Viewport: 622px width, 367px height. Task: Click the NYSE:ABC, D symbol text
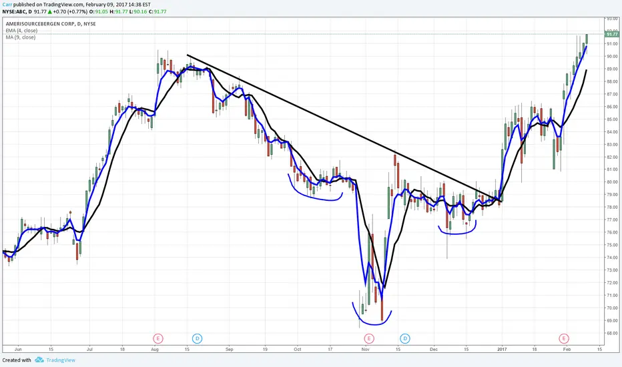17,11
